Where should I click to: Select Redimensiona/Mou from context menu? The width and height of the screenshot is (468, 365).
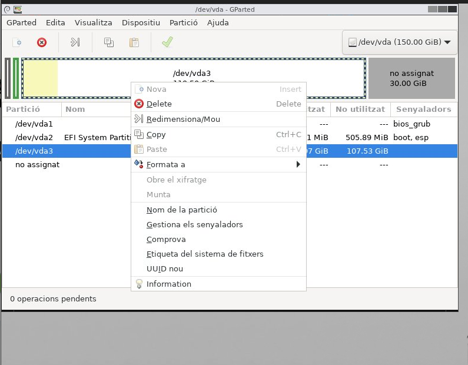pyautogui.click(x=183, y=120)
